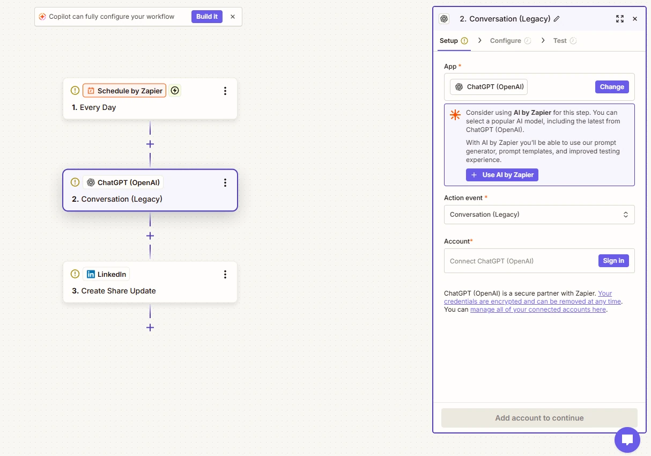Switch to the Setup tab

(454, 41)
